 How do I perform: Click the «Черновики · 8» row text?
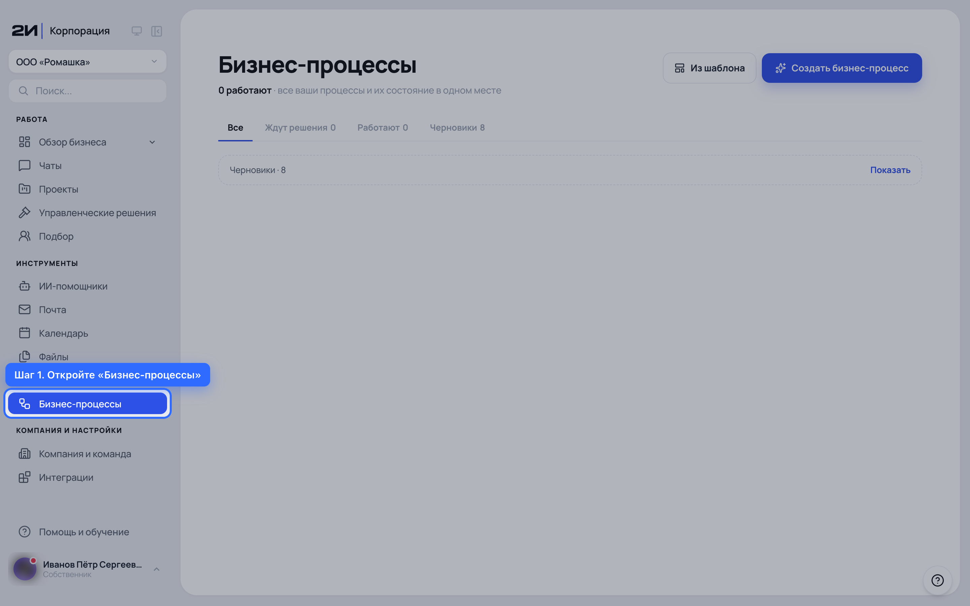click(257, 170)
